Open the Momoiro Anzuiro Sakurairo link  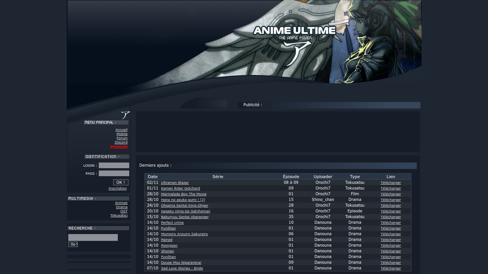tap(185, 234)
